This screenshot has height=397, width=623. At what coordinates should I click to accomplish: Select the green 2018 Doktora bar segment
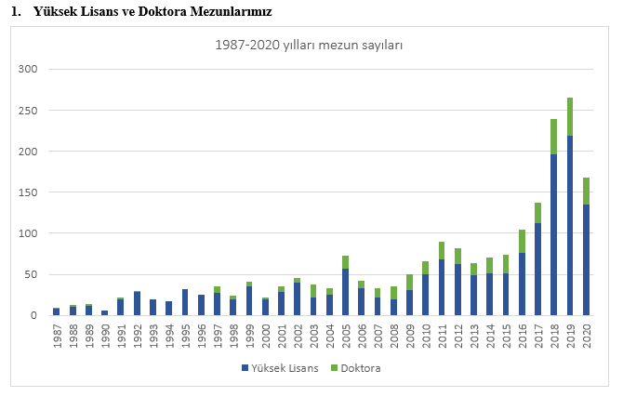[554, 137]
